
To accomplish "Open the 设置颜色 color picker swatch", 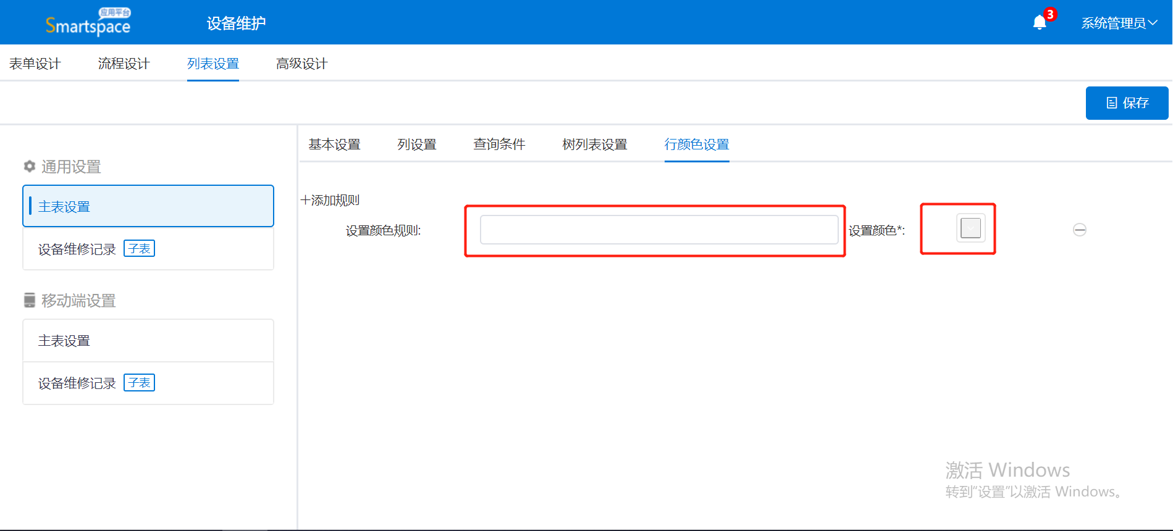I will (x=971, y=228).
